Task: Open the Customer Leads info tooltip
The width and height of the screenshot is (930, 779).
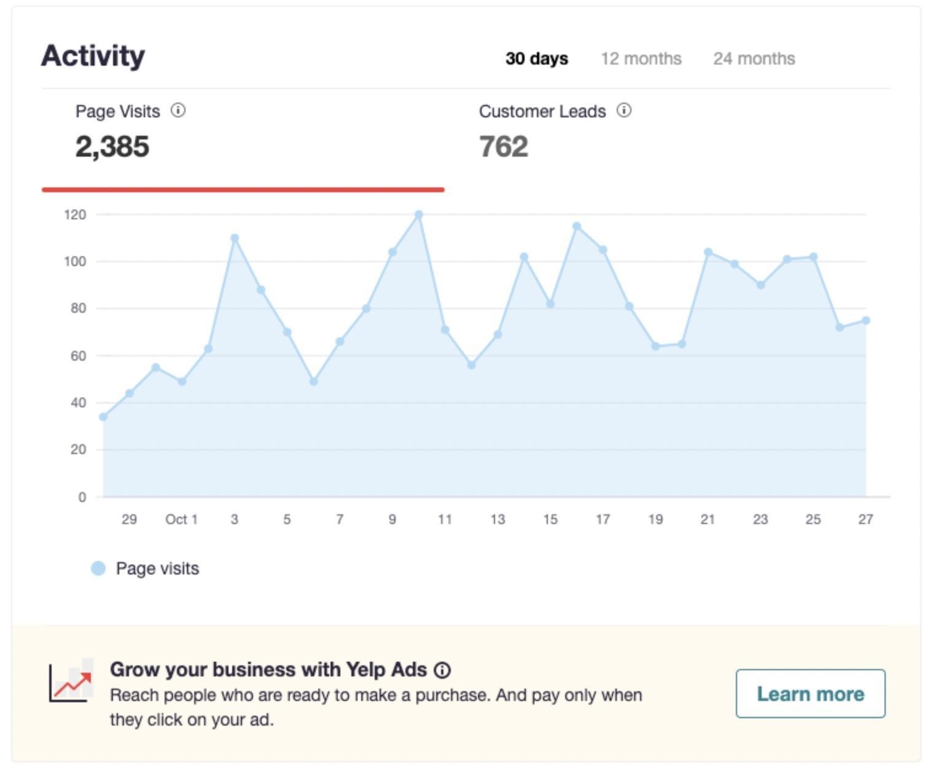Action: (x=623, y=111)
